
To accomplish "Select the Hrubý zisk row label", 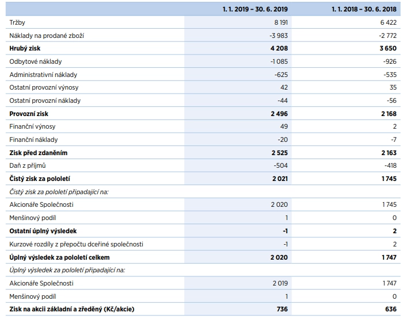I will 25,48.
